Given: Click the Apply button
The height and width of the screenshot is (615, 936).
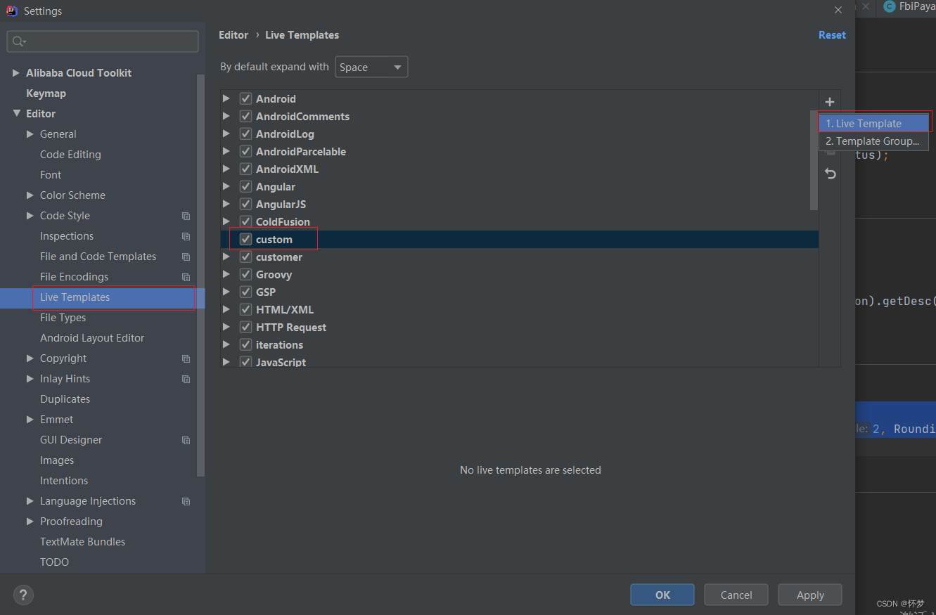Looking at the screenshot, I should tap(810, 595).
